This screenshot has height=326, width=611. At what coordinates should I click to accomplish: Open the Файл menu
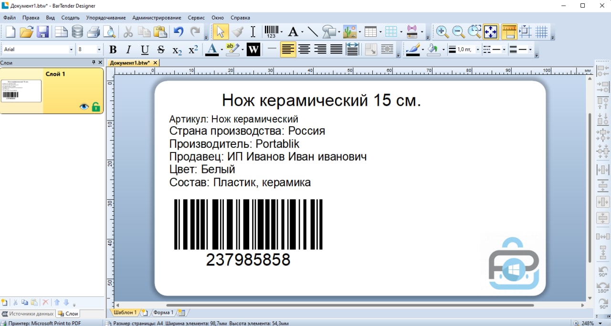coord(10,18)
